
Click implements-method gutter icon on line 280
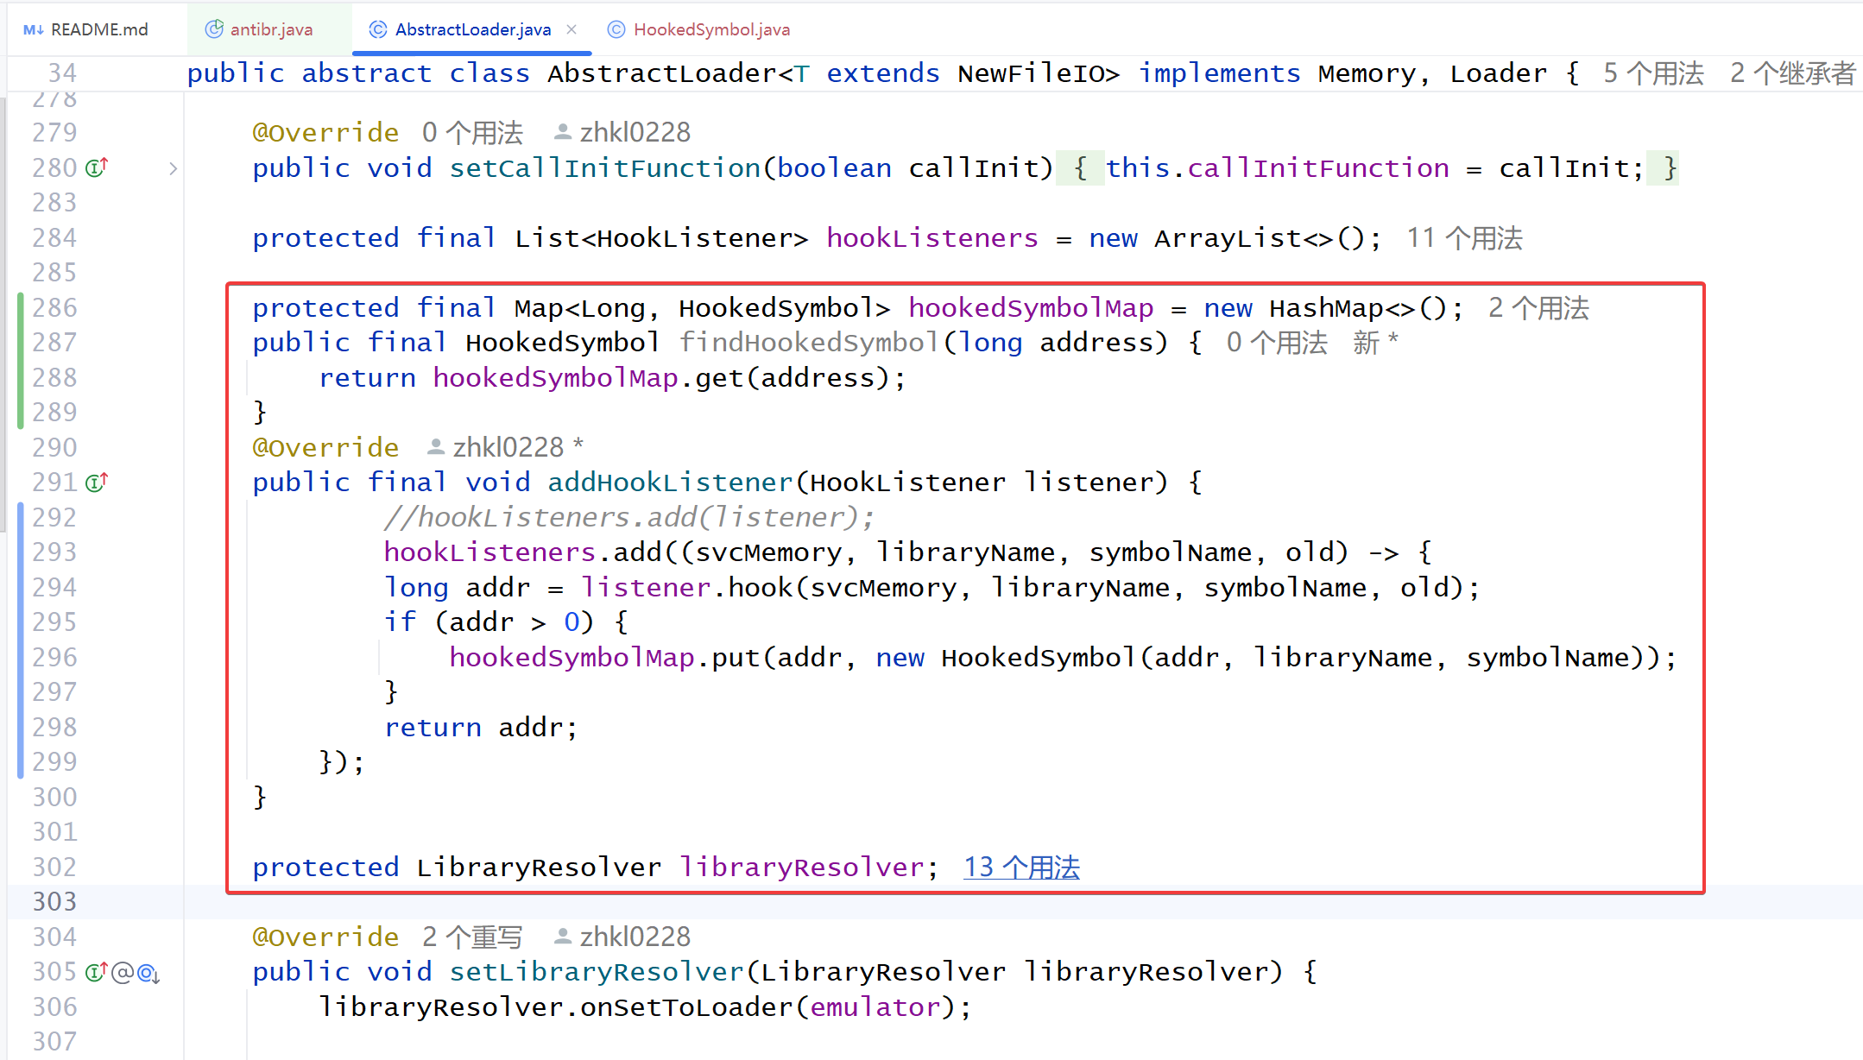[x=97, y=167]
